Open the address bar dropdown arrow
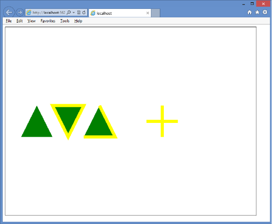The height and width of the screenshot is (224, 272). [74, 12]
